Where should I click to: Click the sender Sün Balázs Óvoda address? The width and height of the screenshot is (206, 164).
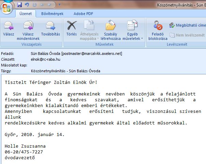click(76, 54)
